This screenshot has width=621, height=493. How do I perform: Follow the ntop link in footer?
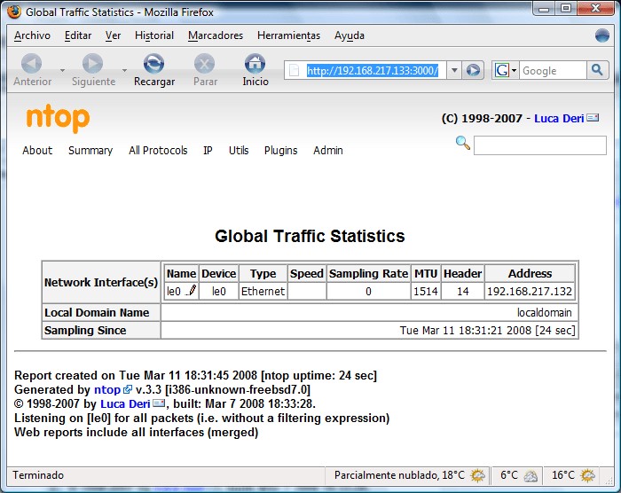(x=107, y=389)
